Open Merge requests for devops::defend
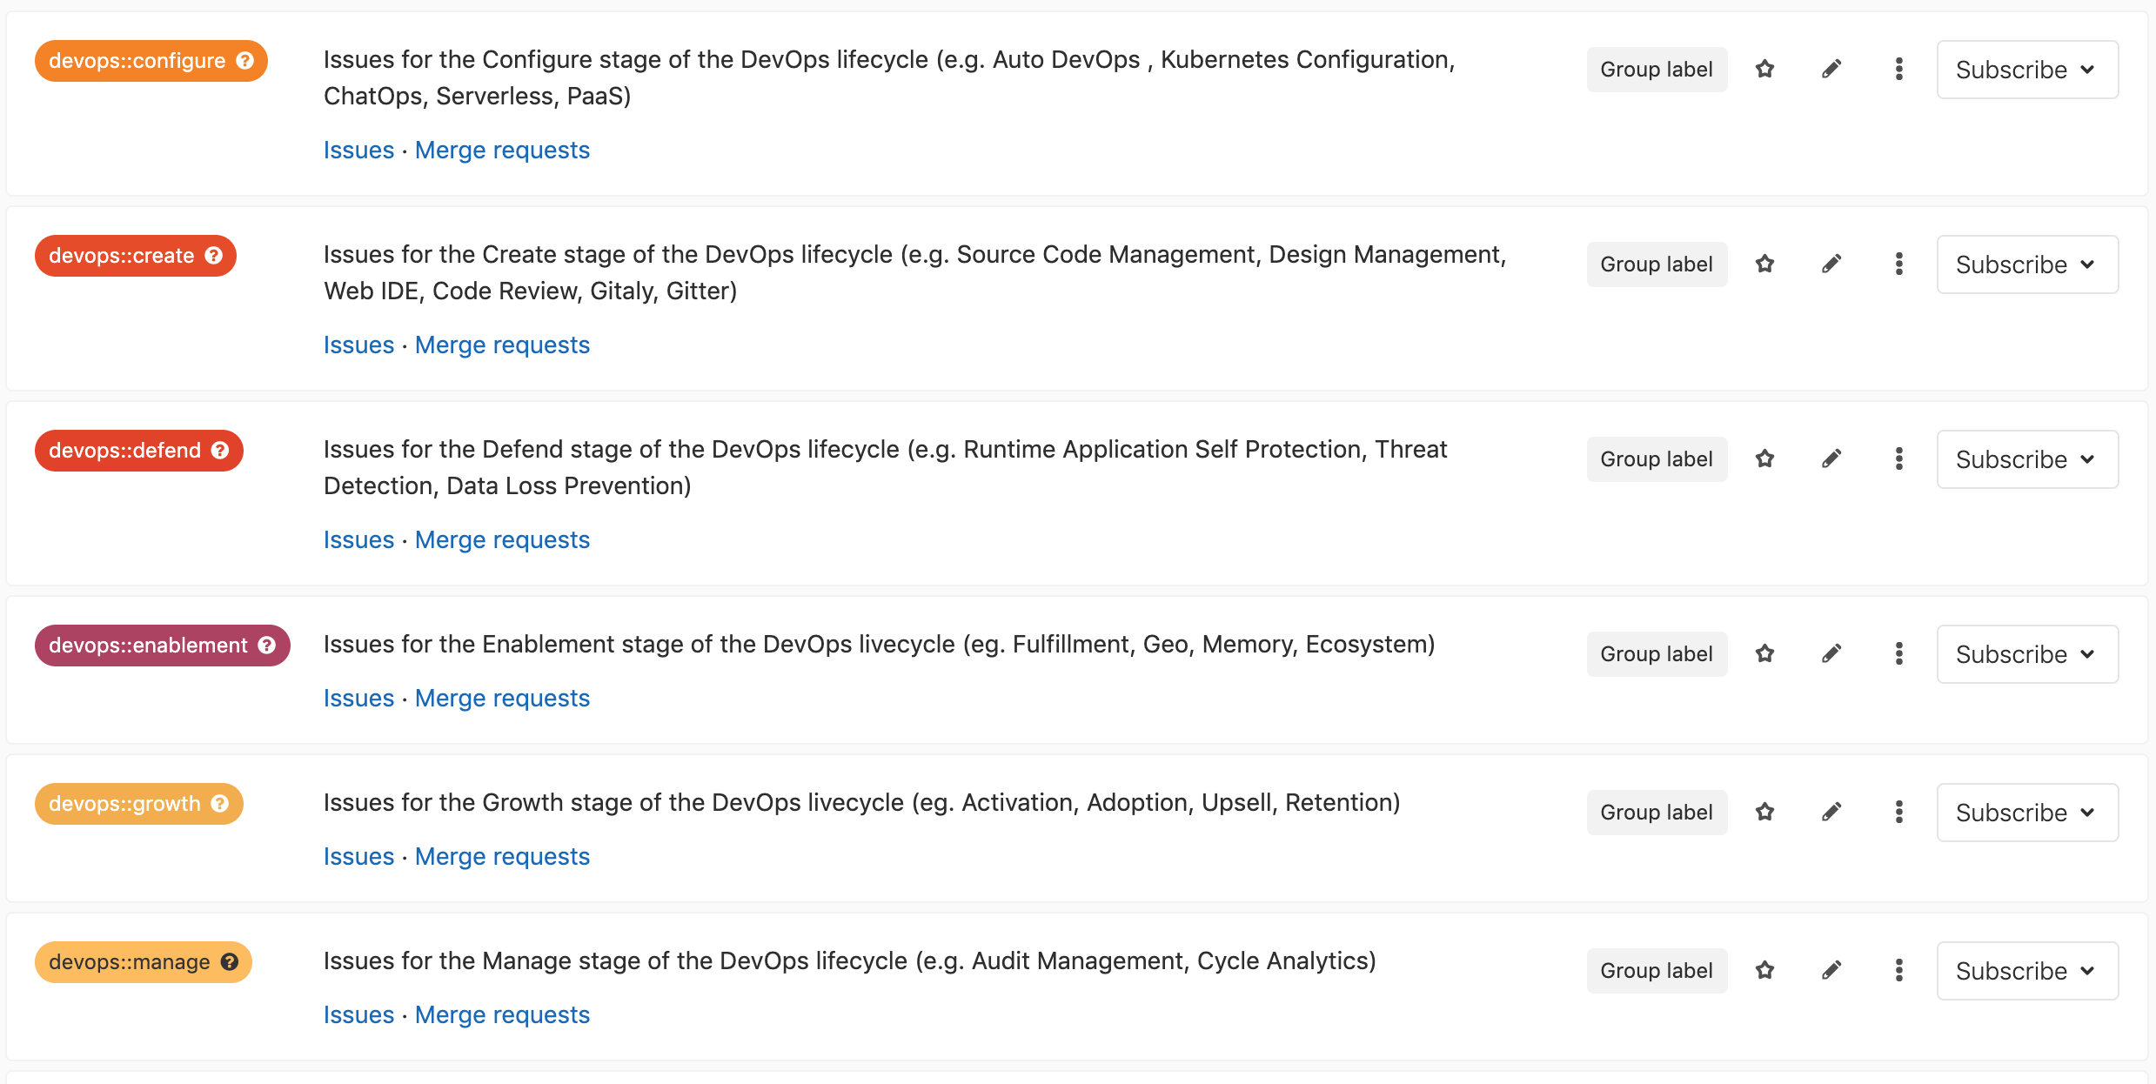Screen dimensions: 2156x1084 tap(502, 539)
